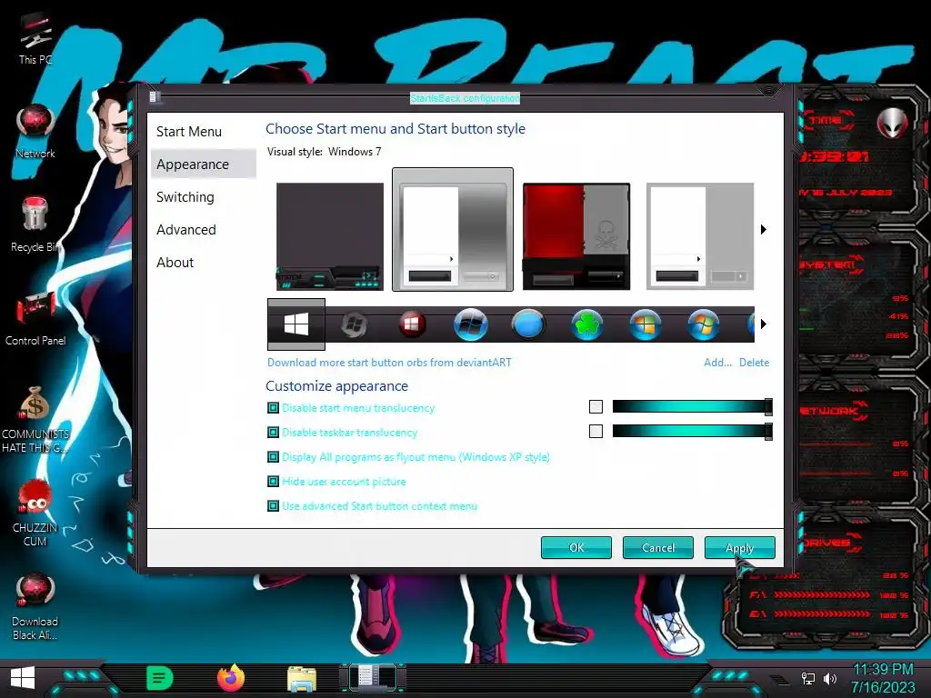Click the volume speaker tray icon
Viewport: 931px width, 698px height.
coord(829,678)
